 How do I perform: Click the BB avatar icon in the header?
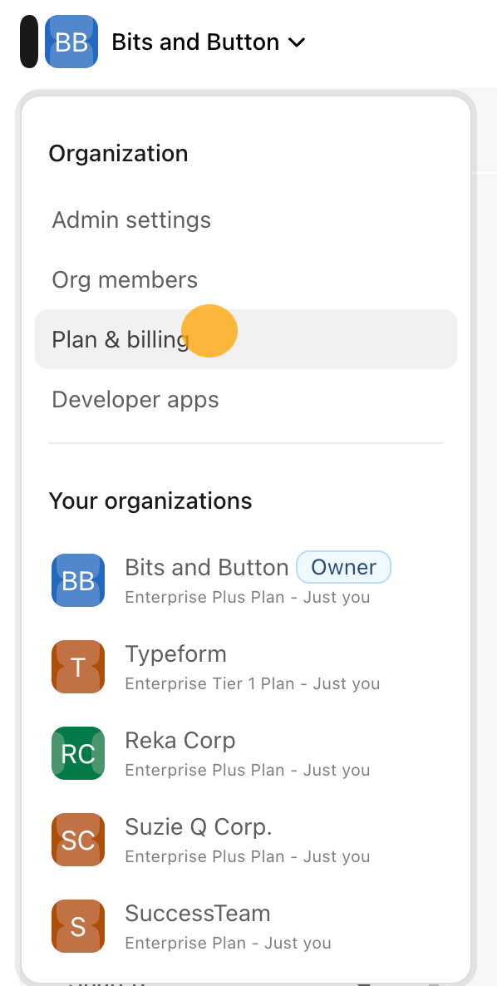coord(71,42)
